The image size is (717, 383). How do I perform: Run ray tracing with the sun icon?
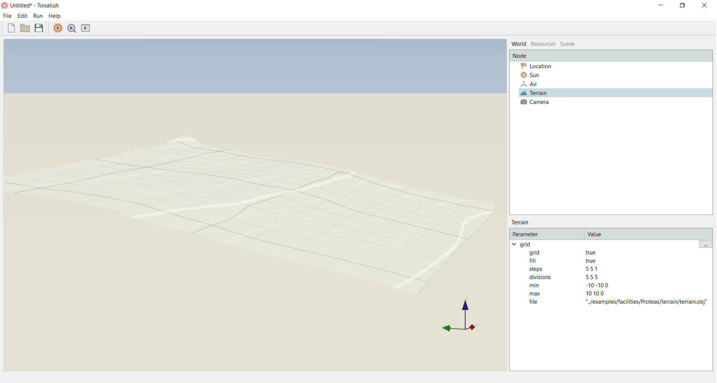coord(58,28)
